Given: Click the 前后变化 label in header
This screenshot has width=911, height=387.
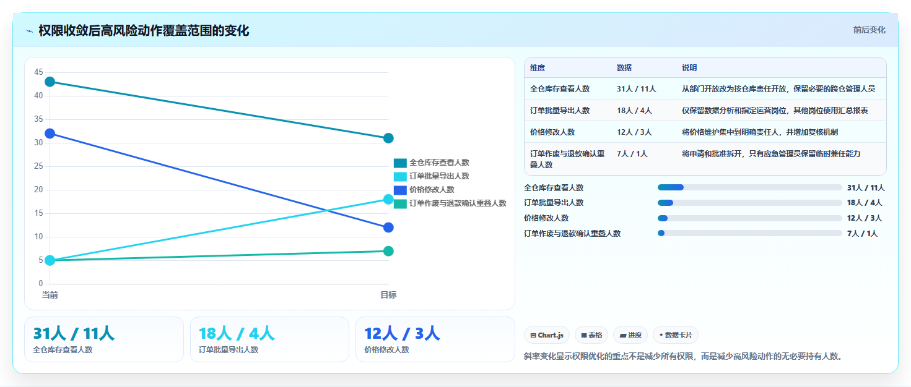Looking at the screenshot, I should pyautogui.click(x=869, y=30).
